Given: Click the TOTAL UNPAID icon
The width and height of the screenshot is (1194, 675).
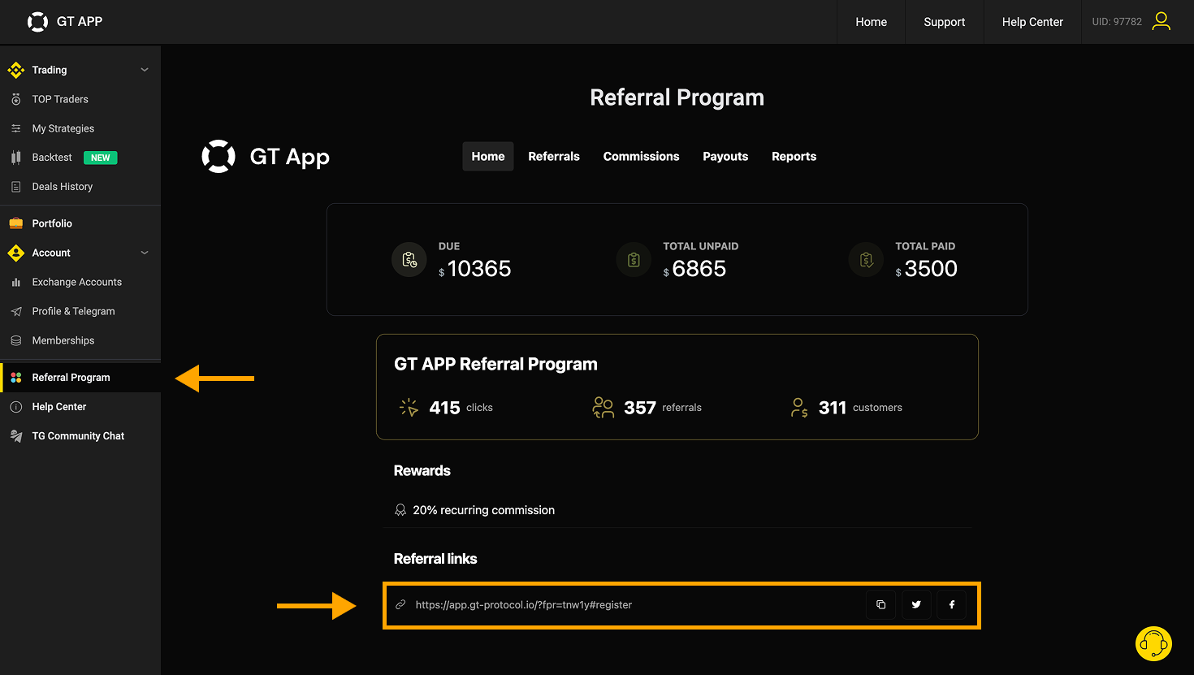Looking at the screenshot, I should [x=634, y=260].
